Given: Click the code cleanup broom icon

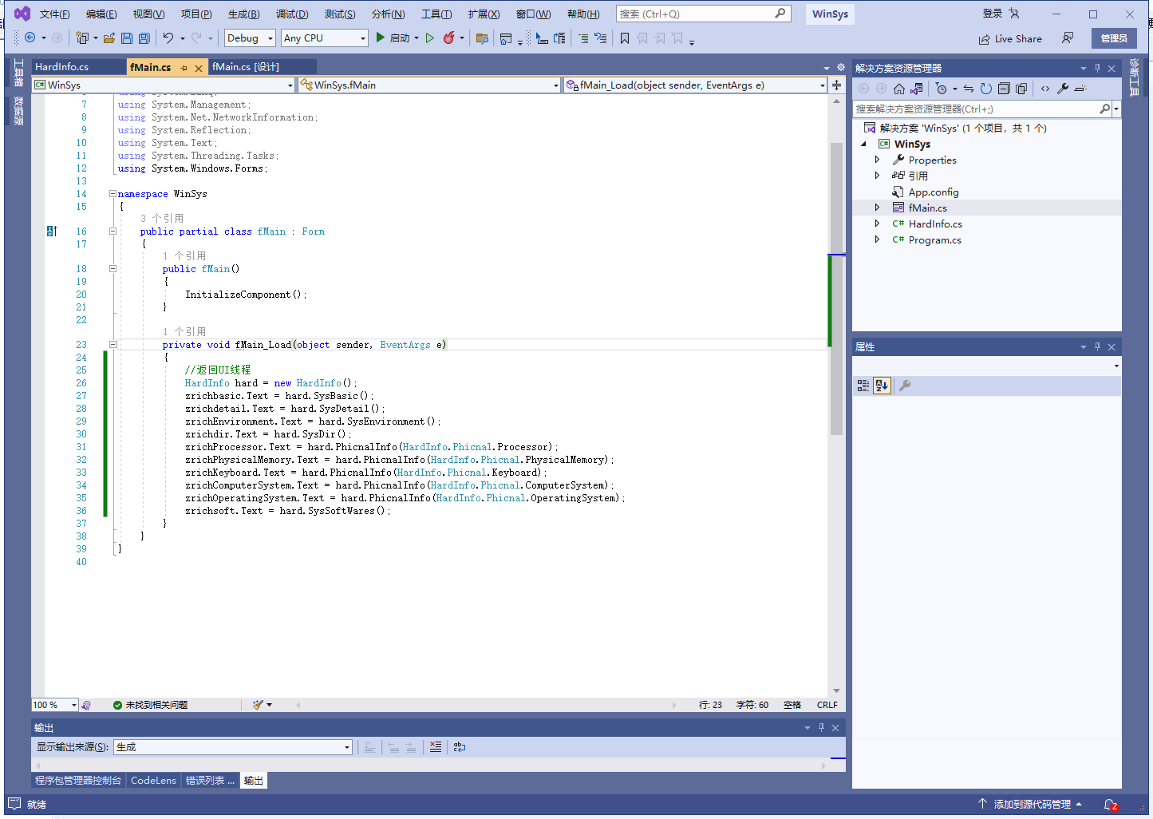Looking at the screenshot, I should [x=258, y=705].
